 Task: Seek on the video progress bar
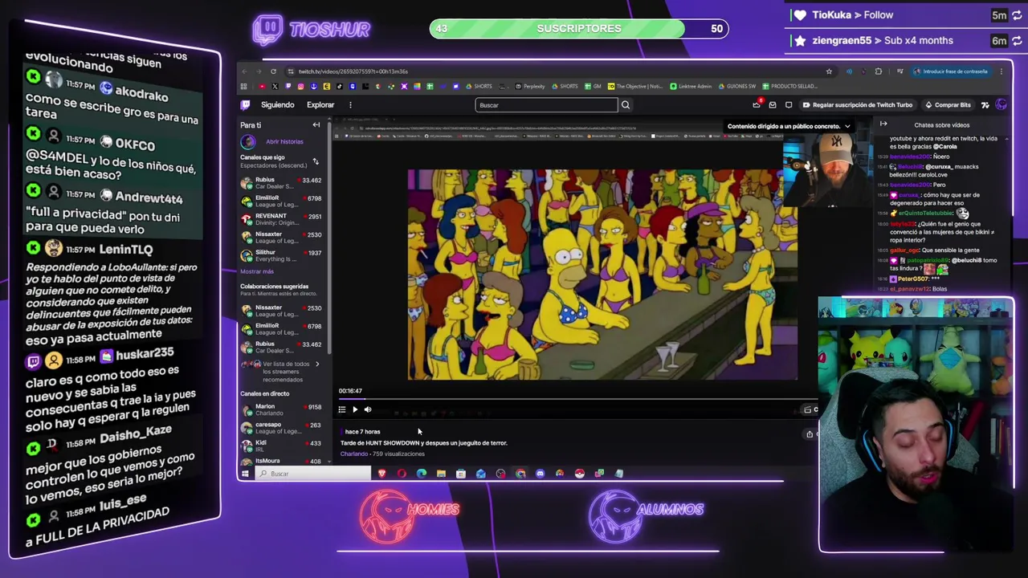(x=578, y=398)
